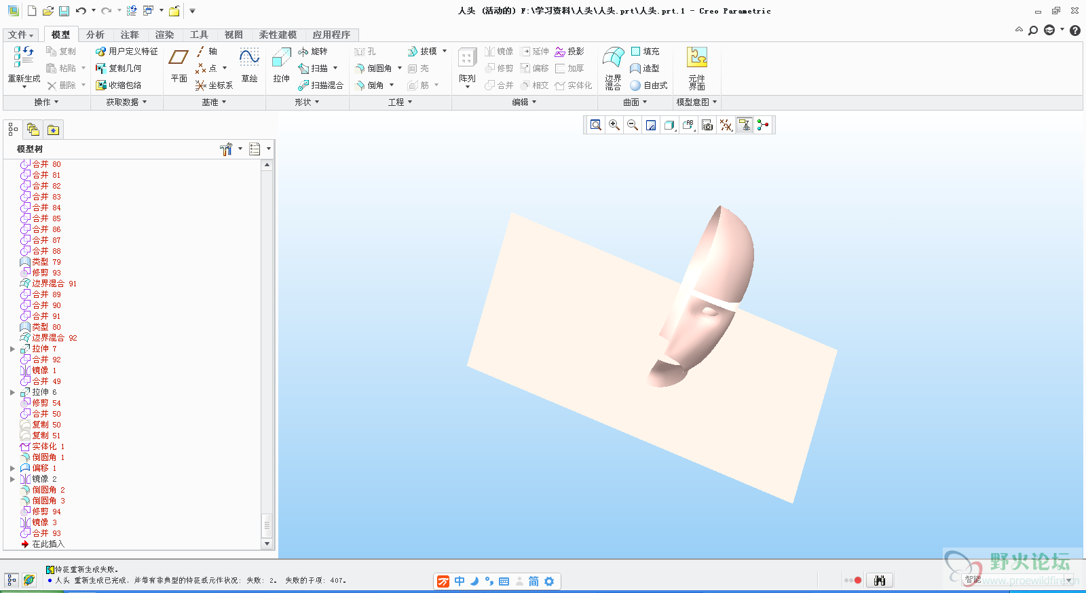This screenshot has height=593, width=1086.
Task: Toggle datum display filters
Action: tap(726, 125)
